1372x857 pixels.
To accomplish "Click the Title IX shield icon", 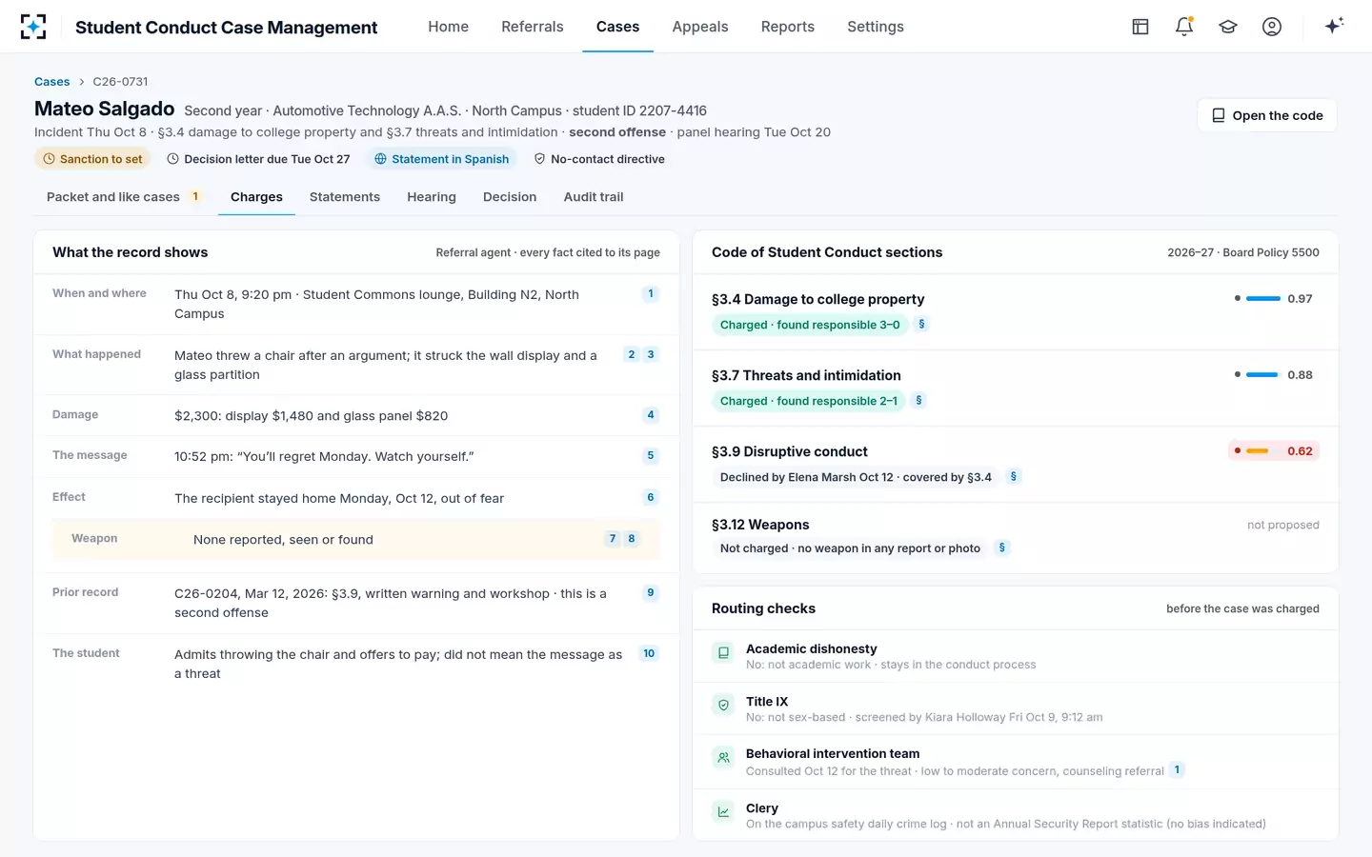I will 723,705.
